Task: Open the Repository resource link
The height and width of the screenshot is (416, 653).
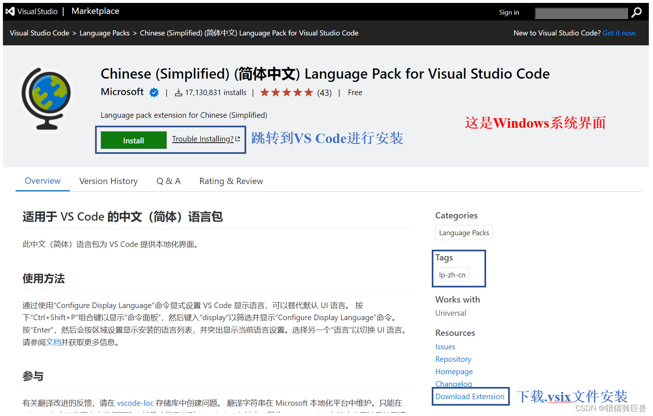Action: tap(453, 359)
